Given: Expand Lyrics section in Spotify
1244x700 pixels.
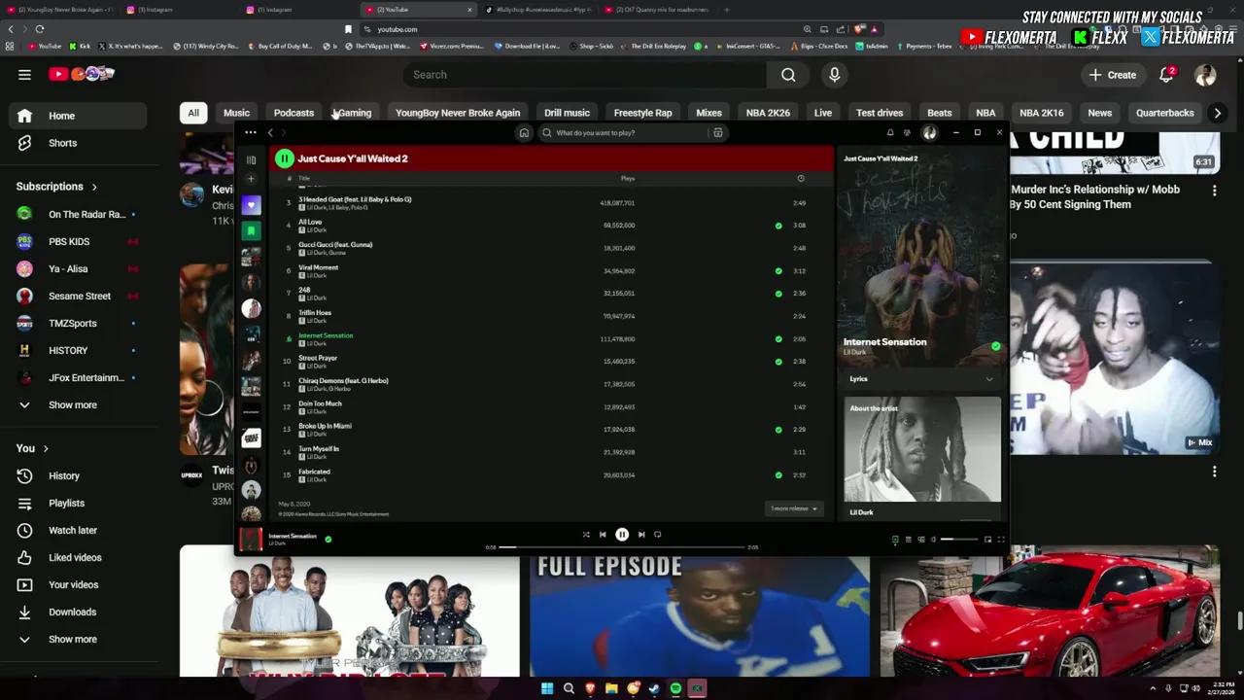Looking at the screenshot, I should (989, 379).
